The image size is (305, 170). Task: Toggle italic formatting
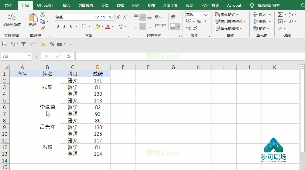click(x=64, y=26)
